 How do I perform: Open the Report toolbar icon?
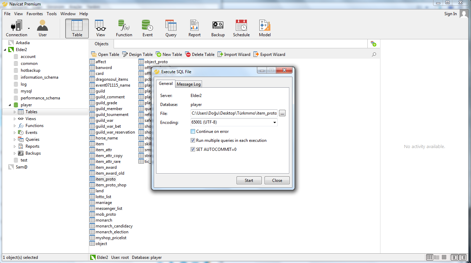pyautogui.click(x=194, y=28)
